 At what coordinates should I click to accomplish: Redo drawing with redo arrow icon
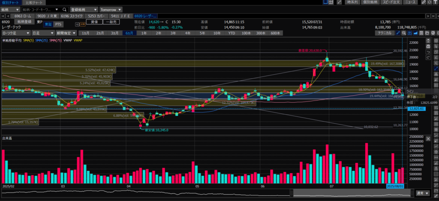tap(428, 58)
